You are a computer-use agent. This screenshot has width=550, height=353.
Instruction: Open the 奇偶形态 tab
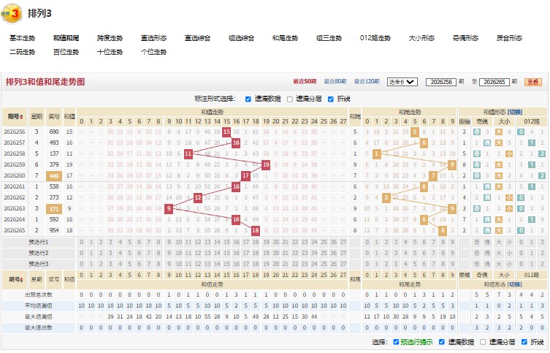click(x=465, y=38)
